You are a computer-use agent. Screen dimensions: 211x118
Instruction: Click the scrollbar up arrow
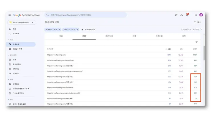click(204, 34)
